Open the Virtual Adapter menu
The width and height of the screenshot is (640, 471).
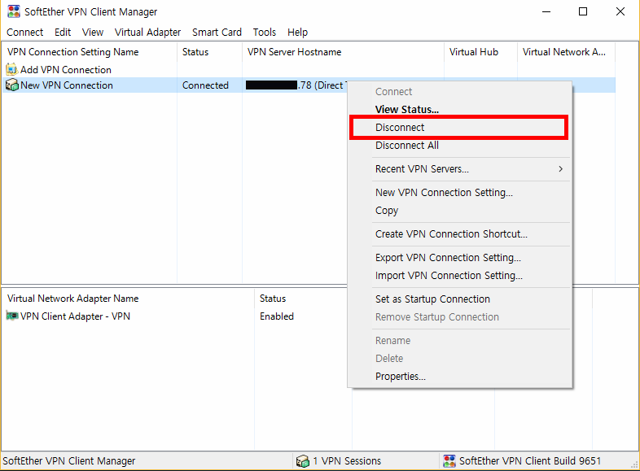pyautogui.click(x=147, y=33)
